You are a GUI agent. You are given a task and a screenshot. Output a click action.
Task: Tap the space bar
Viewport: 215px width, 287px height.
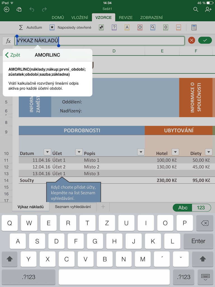pyautogui.click(x=114, y=277)
